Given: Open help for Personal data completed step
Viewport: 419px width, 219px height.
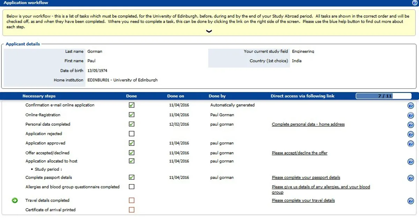Looking at the screenshot, I should [x=411, y=124].
